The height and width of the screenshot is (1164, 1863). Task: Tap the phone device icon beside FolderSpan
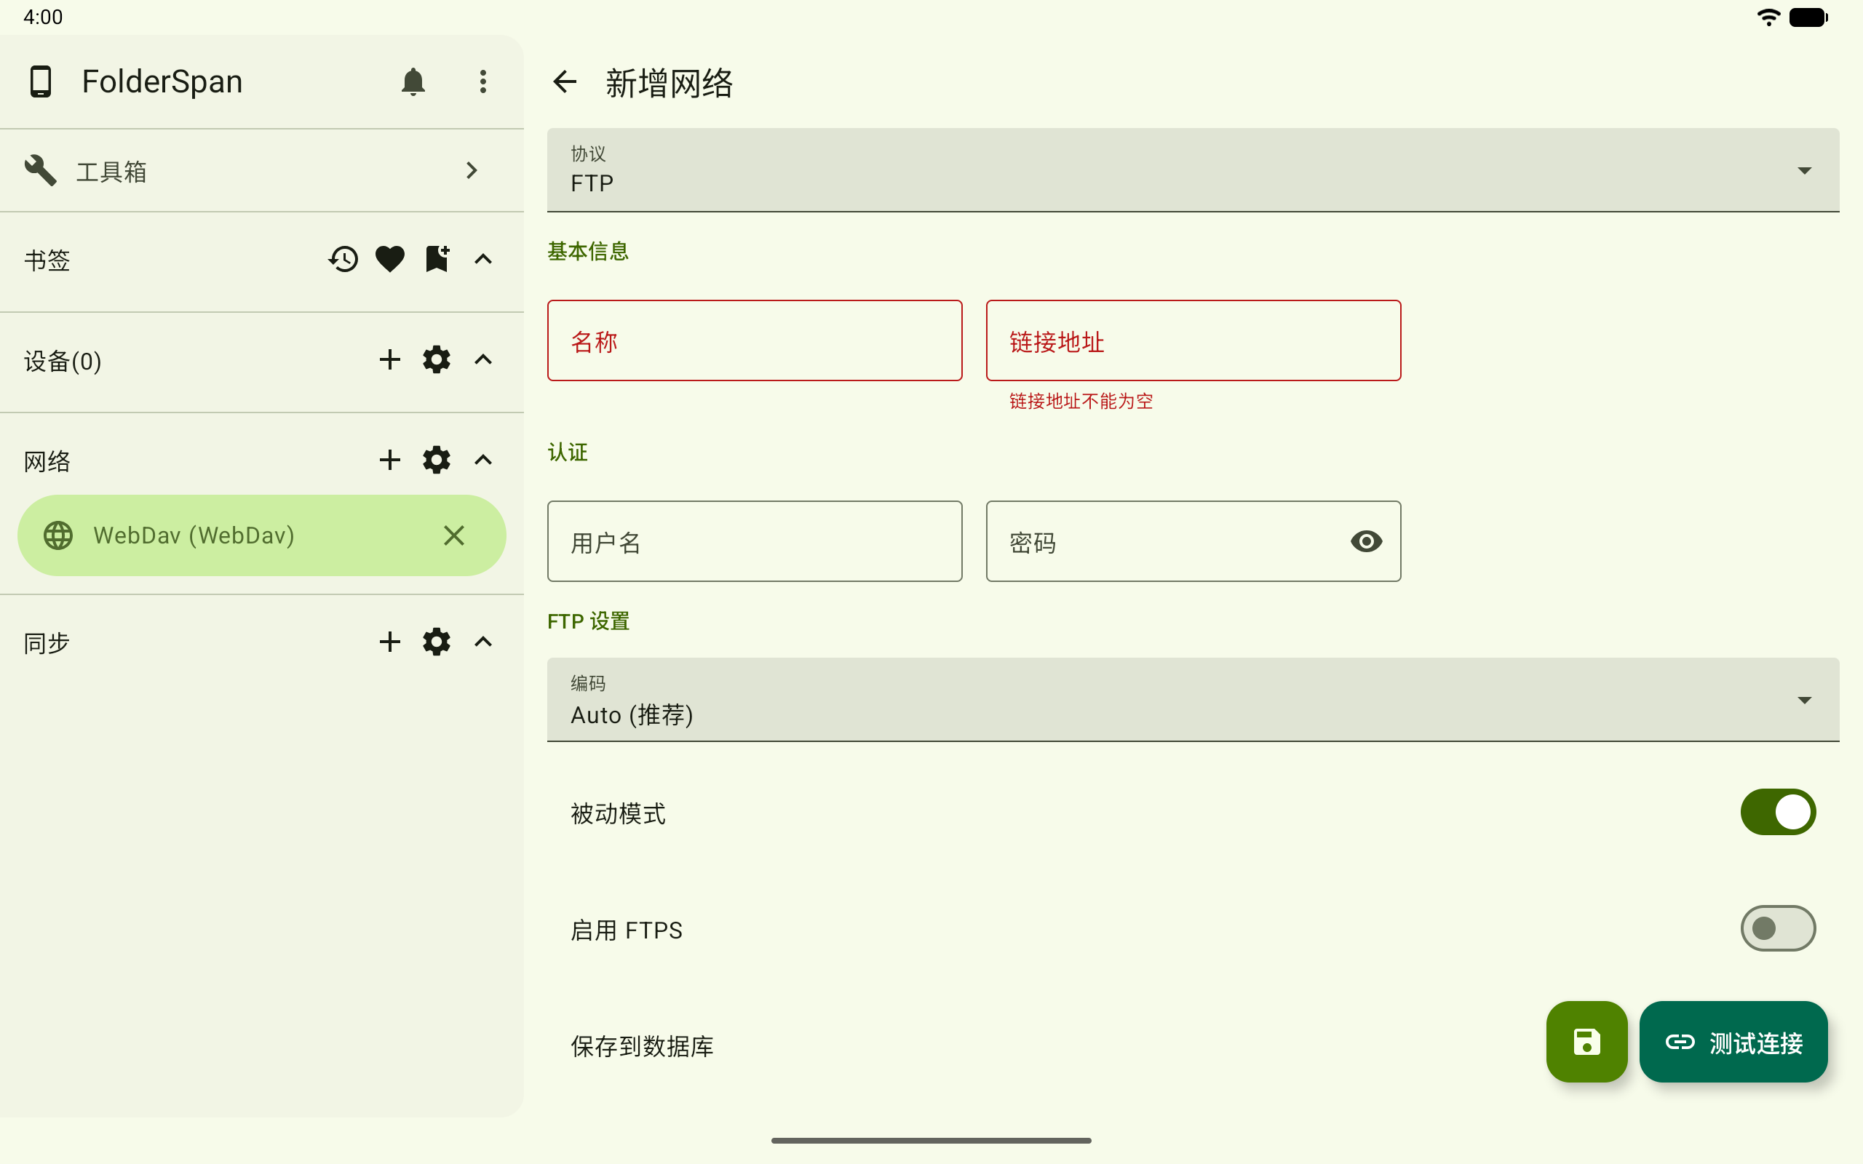point(40,81)
